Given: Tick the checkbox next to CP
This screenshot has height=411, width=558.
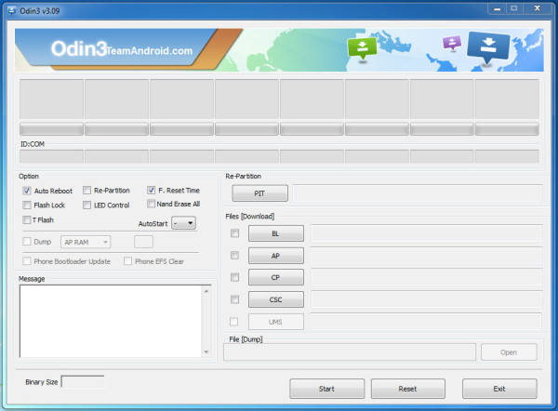Looking at the screenshot, I should click(235, 277).
